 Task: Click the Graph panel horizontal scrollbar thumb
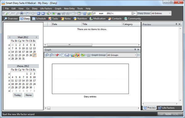coord(49,108)
